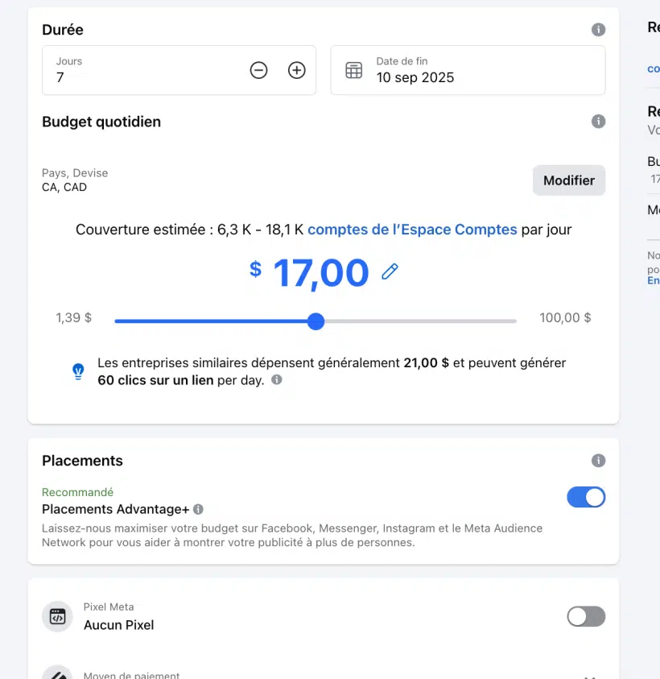Image resolution: width=660 pixels, height=679 pixels.
Task: Decrease the number of days with minus
Action: (x=258, y=70)
